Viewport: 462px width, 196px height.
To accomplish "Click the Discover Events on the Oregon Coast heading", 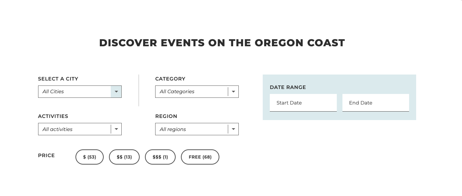I will 222,43.
